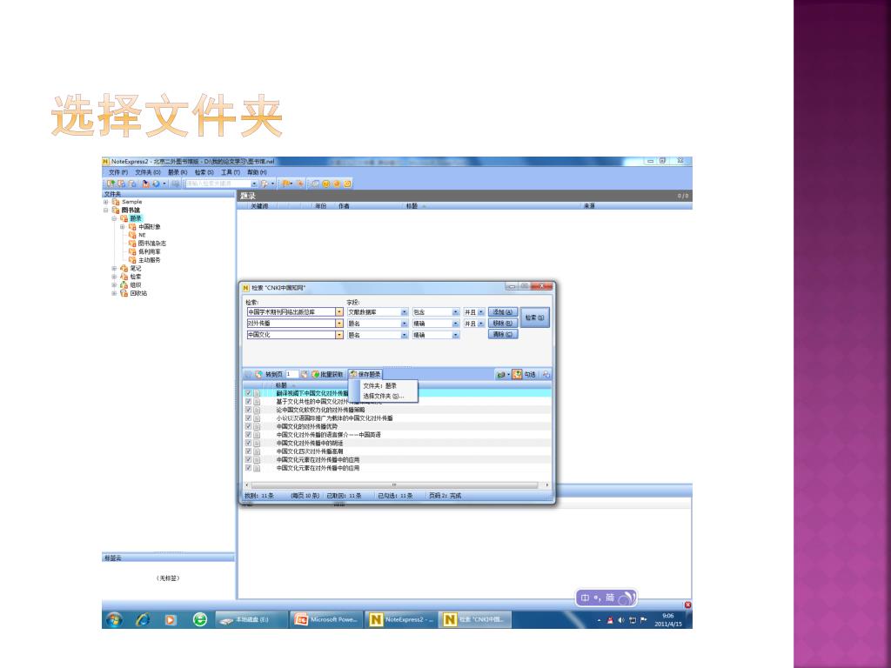The width and height of the screenshot is (891, 668).
Task: Click the import records toolbar icon
Action: pyautogui.click(x=145, y=184)
